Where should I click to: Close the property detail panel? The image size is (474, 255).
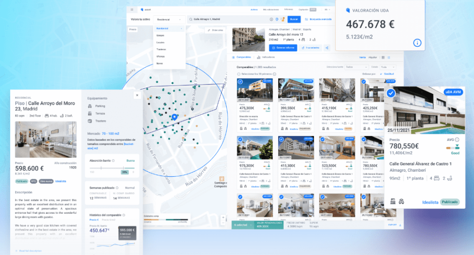point(137,95)
